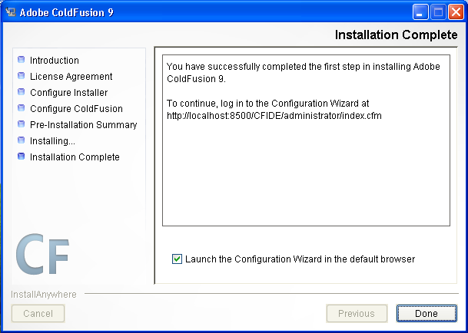Click the Done button
Screen dimensions: 468x333
(427, 313)
